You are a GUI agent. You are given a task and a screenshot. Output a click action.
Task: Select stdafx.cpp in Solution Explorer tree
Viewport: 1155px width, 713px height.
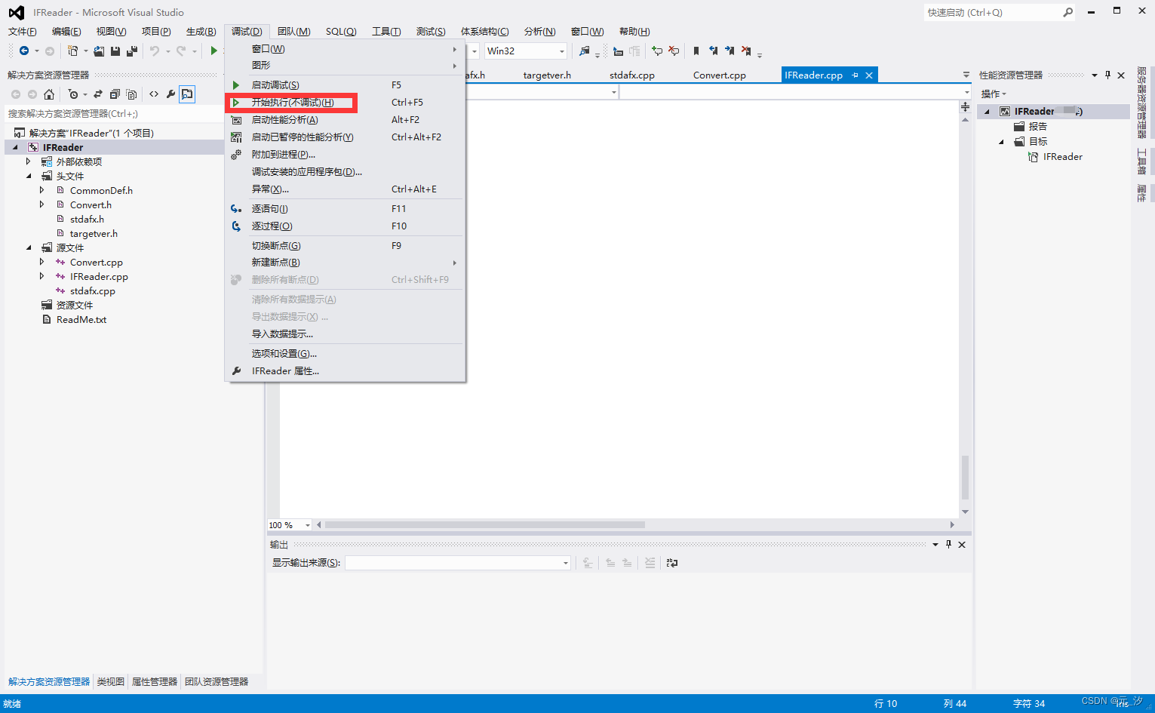pyautogui.click(x=93, y=290)
